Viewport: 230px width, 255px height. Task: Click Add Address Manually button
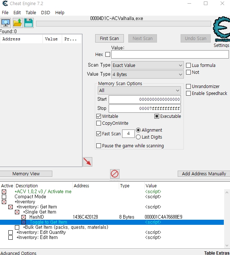point(204,174)
